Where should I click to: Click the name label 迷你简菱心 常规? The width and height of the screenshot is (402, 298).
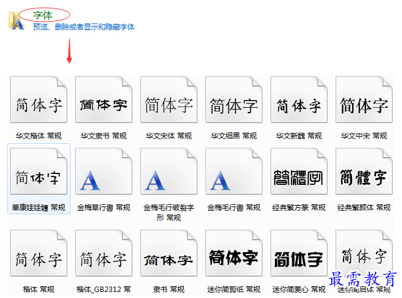[x=299, y=290]
